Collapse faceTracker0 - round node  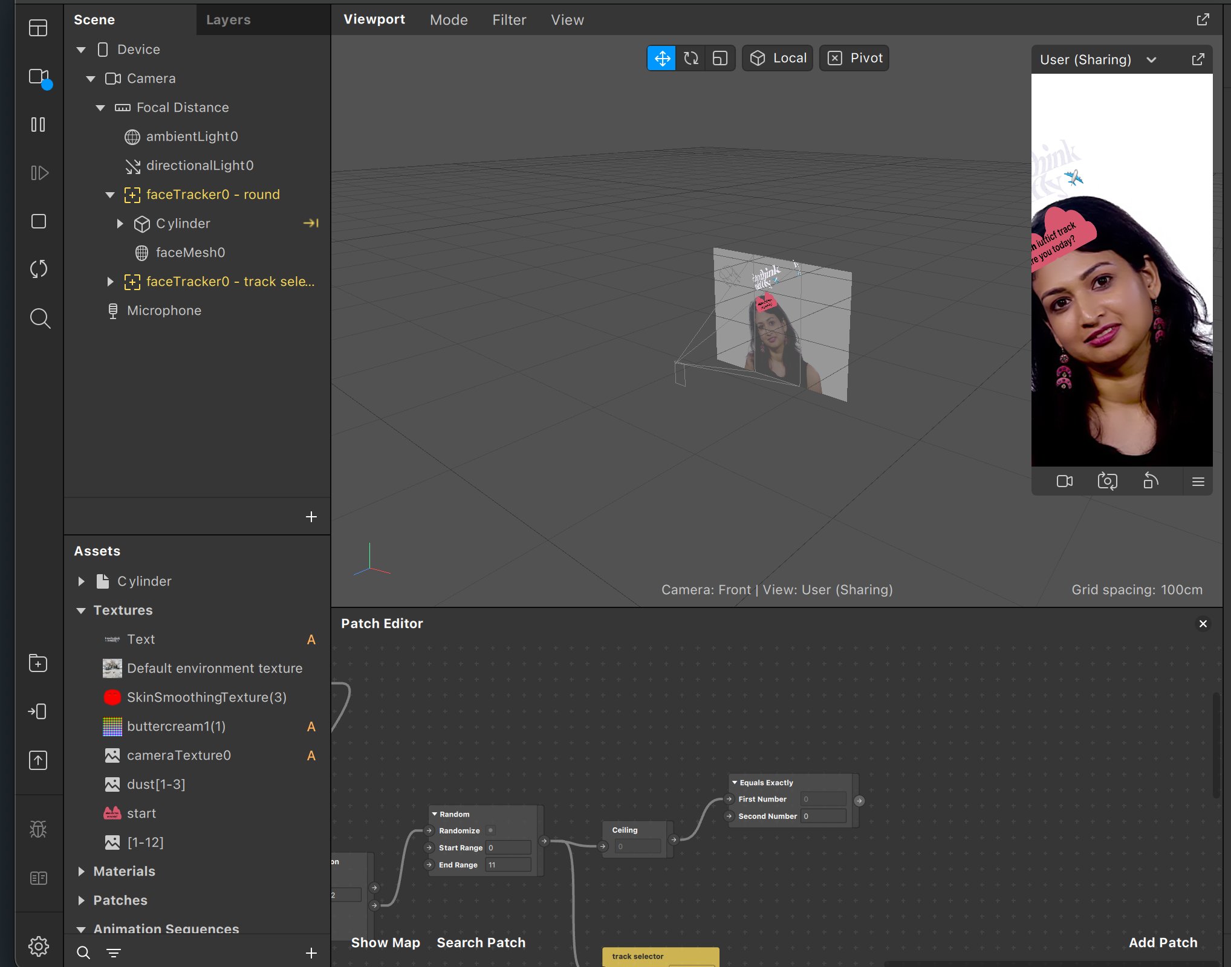(110, 195)
